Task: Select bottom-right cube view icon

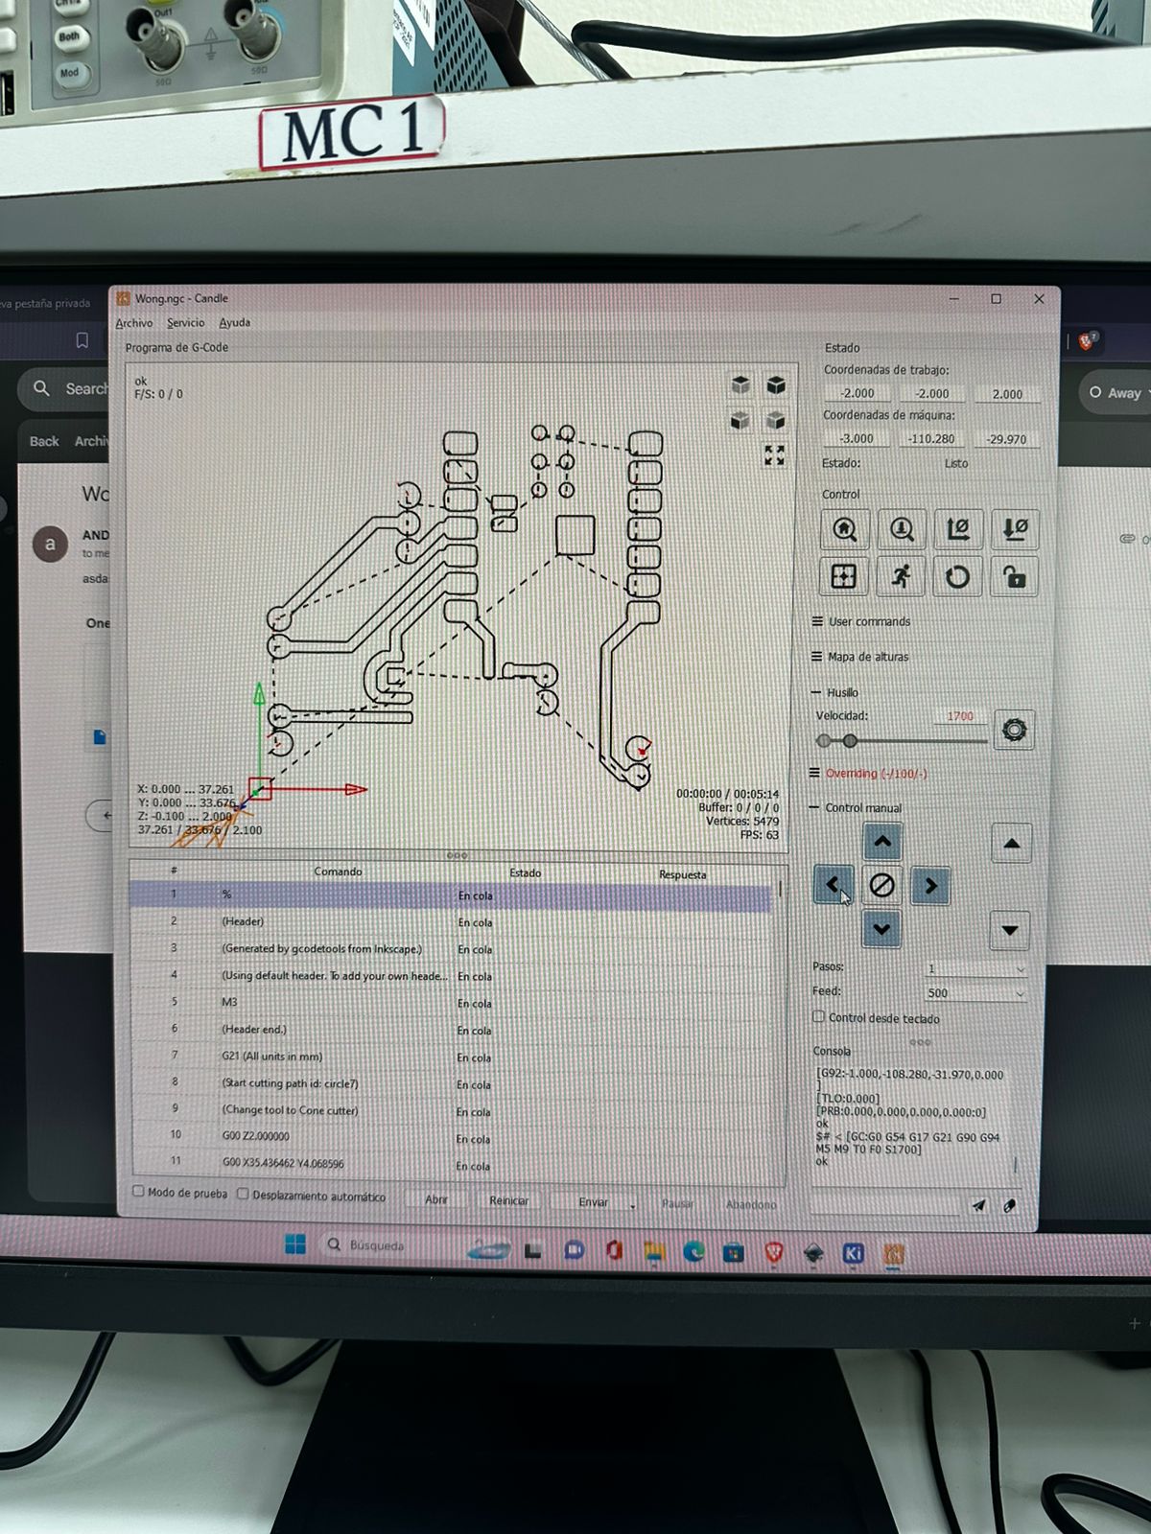Action: (776, 420)
